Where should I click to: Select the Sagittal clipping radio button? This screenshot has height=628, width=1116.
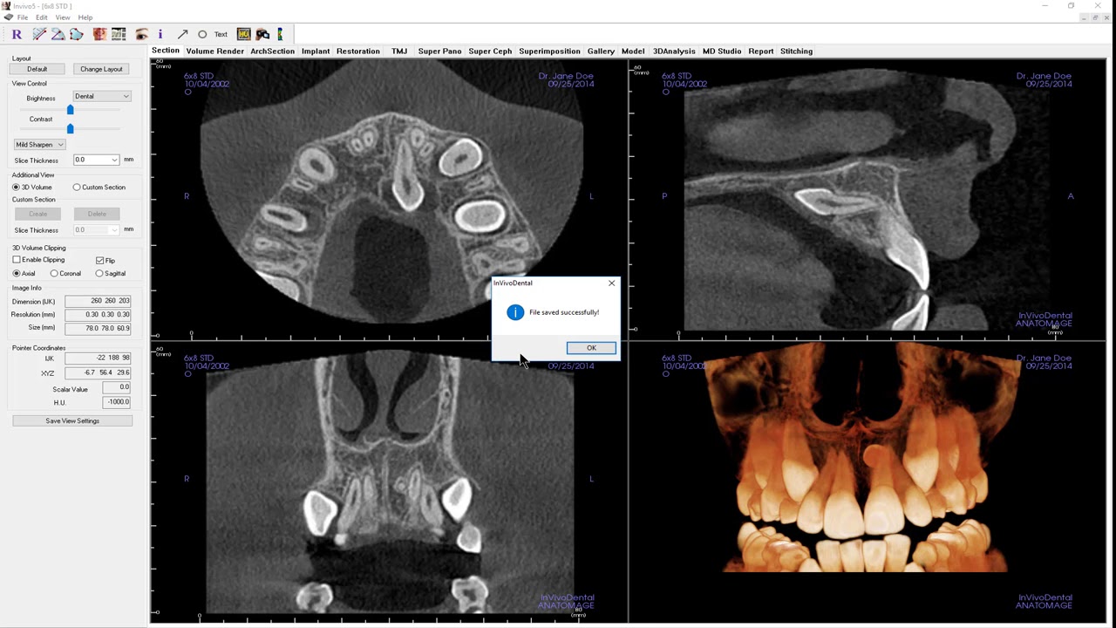99,274
